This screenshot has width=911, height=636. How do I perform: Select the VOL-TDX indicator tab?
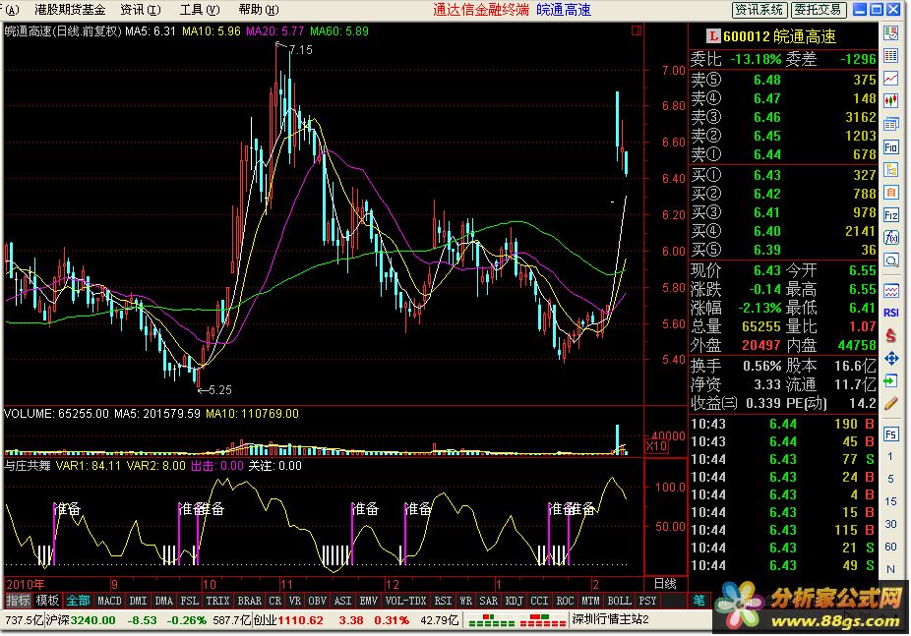[405, 601]
